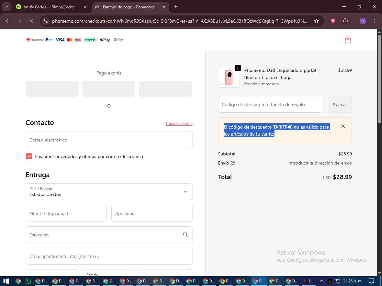382x286 pixels.
Task: Click the Phomemo D30 product thumbnail
Action: tap(229, 77)
